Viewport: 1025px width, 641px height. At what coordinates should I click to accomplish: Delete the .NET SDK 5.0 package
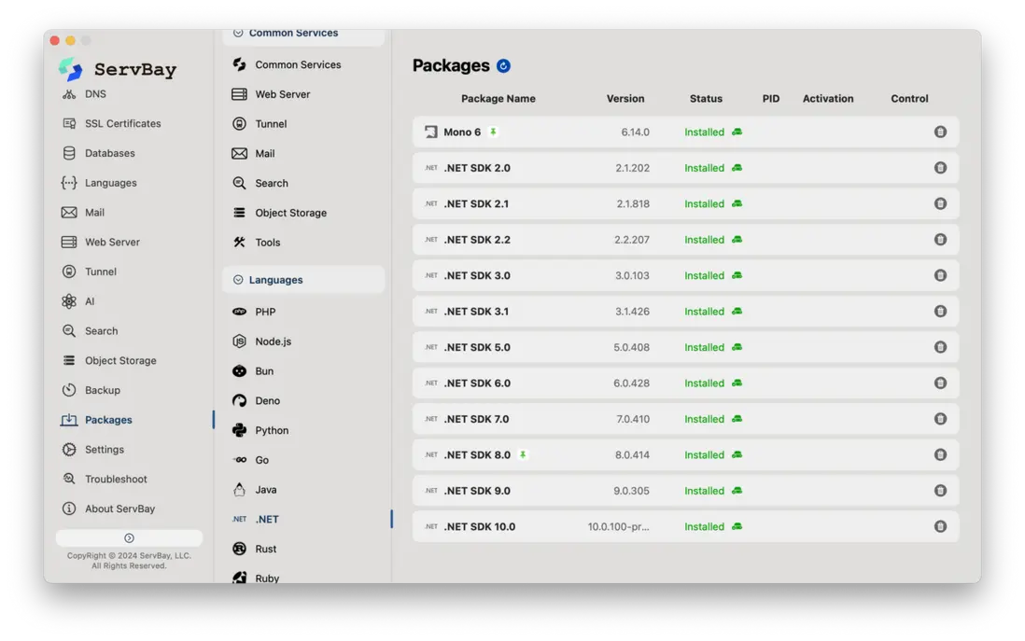point(940,347)
